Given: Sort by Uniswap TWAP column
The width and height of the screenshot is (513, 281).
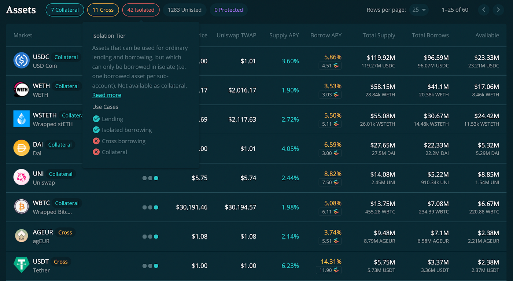Looking at the screenshot, I should click(236, 35).
